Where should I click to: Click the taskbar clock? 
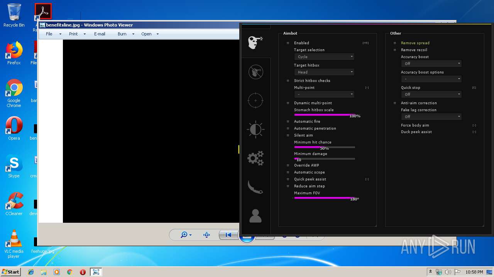474,272
